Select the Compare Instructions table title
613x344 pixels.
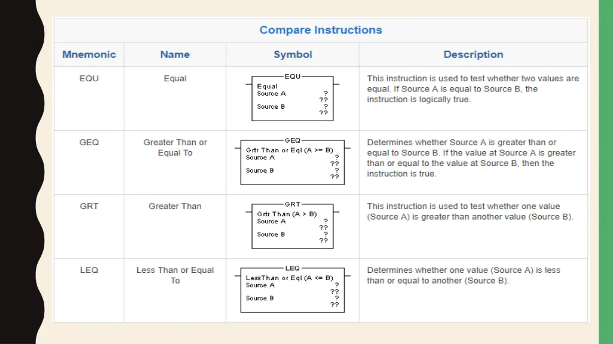pyautogui.click(x=321, y=30)
